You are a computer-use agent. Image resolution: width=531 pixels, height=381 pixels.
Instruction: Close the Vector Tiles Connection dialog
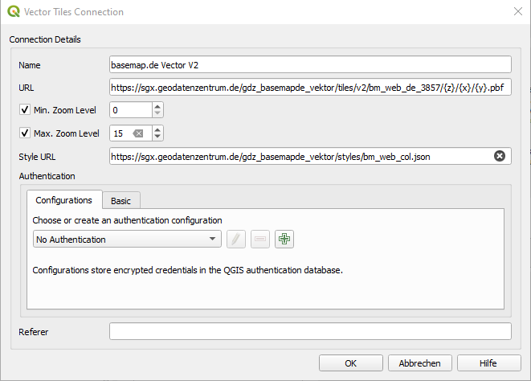pos(518,11)
